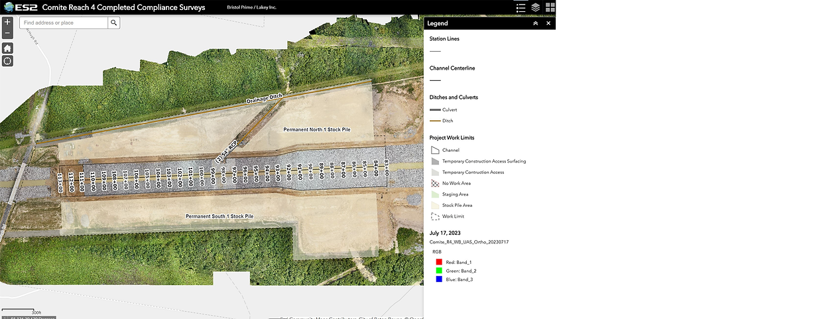Click the Green Band_2 color swatch

439,271
